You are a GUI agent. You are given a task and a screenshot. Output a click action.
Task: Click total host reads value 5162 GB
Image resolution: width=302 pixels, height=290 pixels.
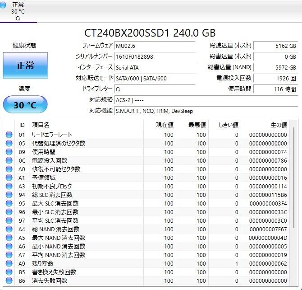tap(275, 46)
